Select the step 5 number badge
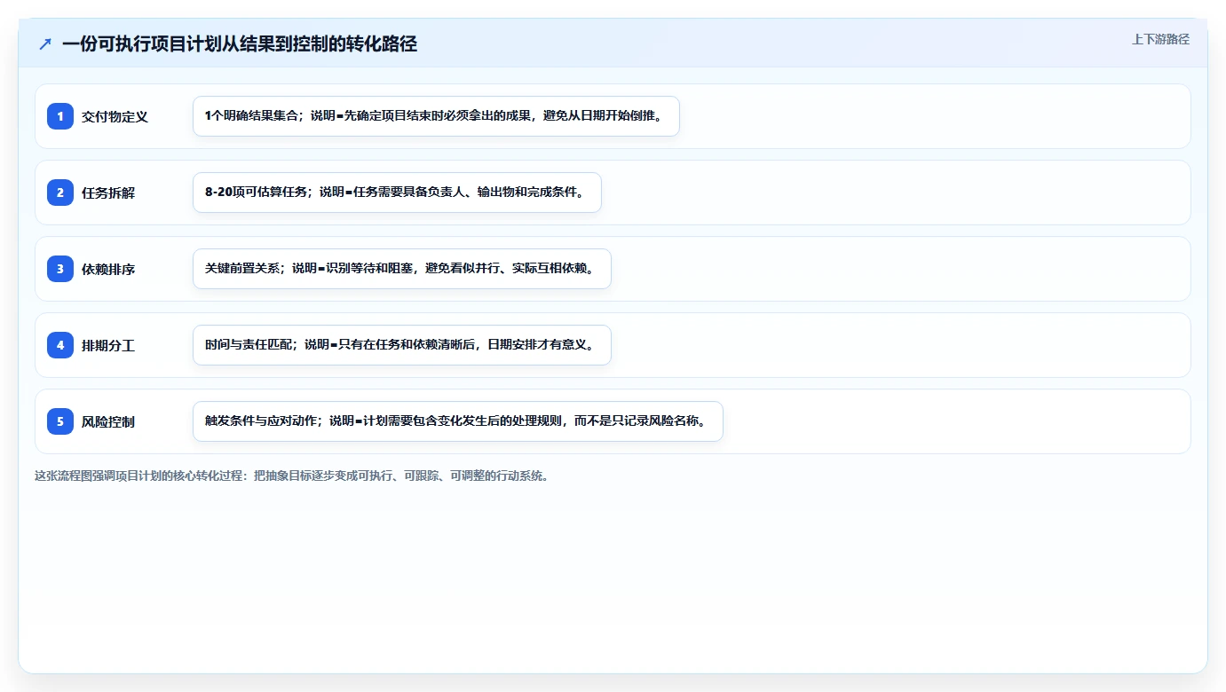Screen dimensions: 1226x692 click(60, 421)
